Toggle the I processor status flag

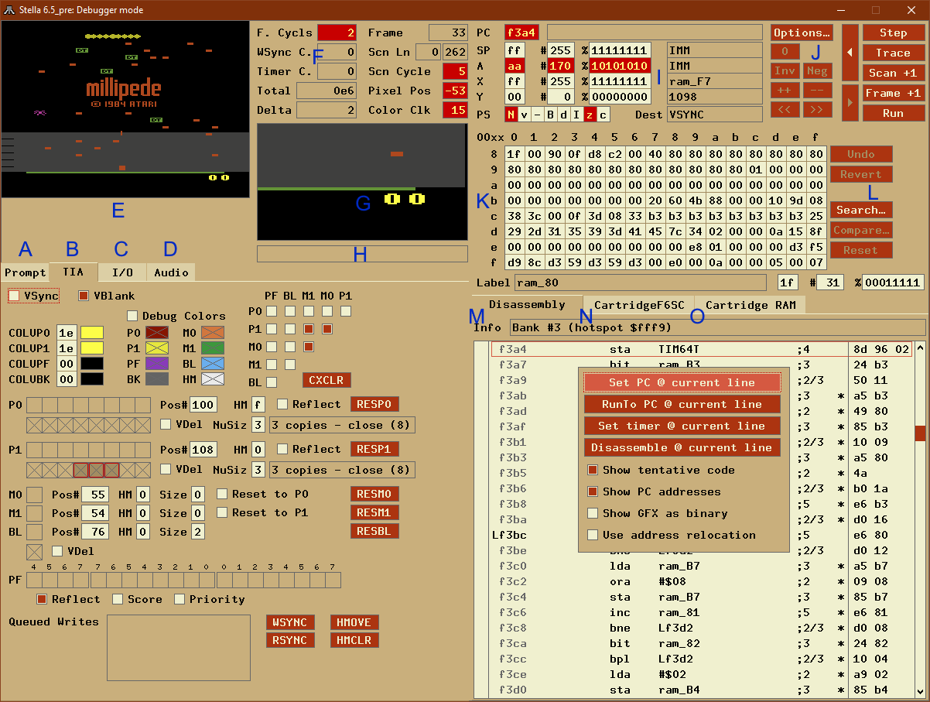pyautogui.click(x=576, y=115)
